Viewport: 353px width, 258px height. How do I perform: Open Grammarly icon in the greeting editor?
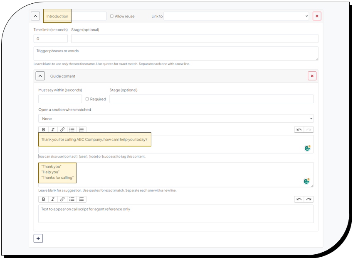tap(307, 148)
